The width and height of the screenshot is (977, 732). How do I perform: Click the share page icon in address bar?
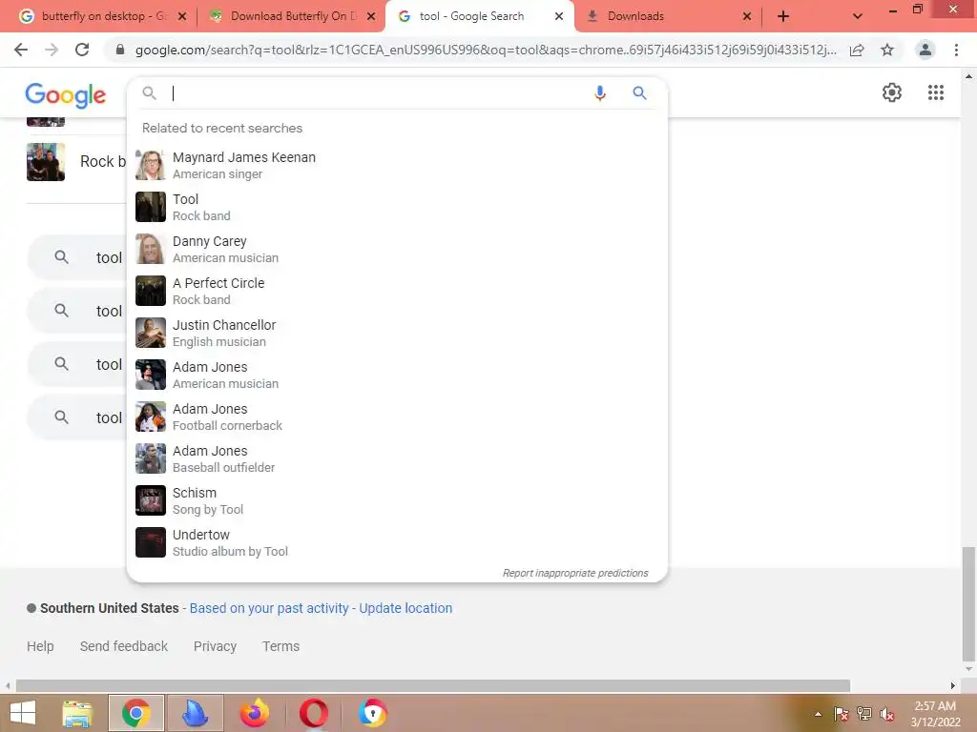tap(857, 50)
